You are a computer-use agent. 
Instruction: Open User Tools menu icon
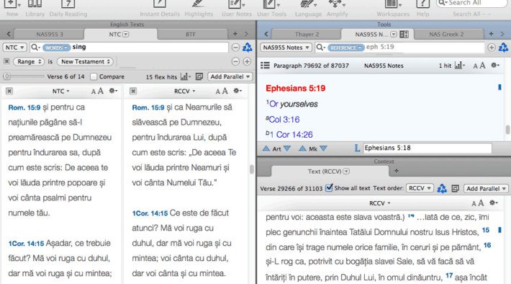[x=271, y=9]
